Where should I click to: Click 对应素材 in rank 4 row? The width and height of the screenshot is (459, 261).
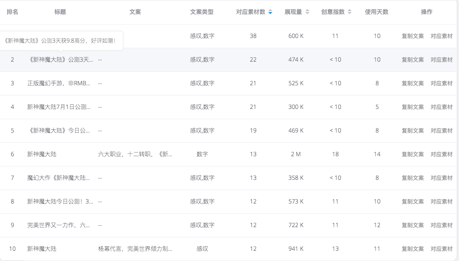pyautogui.click(x=441, y=107)
